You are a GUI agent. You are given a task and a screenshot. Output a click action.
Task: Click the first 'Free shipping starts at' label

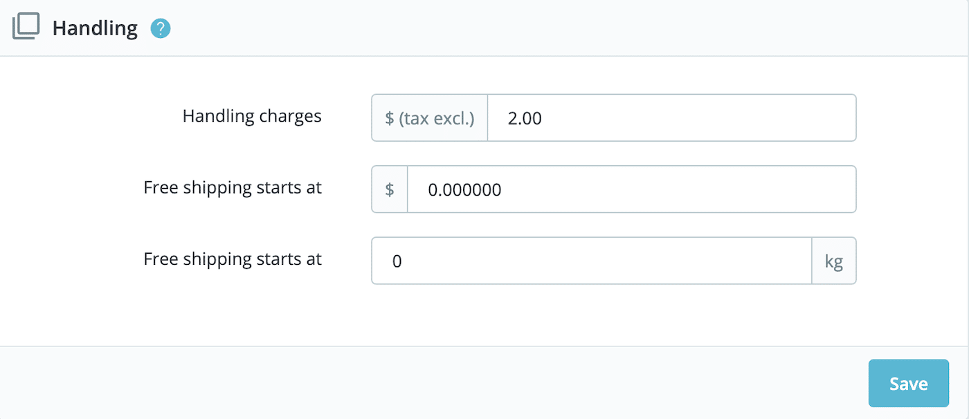[x=232, y=187]
